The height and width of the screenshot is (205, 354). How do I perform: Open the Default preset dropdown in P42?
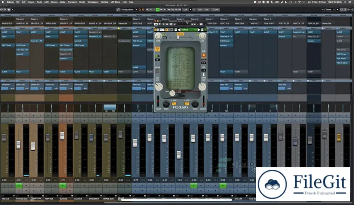pyautogui.click(x=189, y=30)
